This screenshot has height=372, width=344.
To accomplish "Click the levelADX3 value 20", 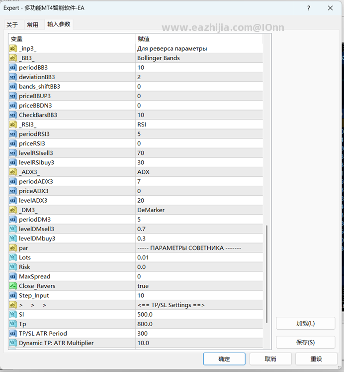I will (x=141, y=200).
